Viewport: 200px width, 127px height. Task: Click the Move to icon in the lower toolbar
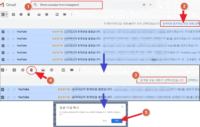63,70
